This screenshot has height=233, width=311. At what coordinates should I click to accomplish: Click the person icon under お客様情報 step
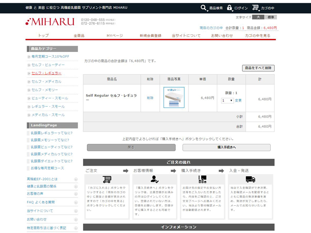(x=154, y=179)
